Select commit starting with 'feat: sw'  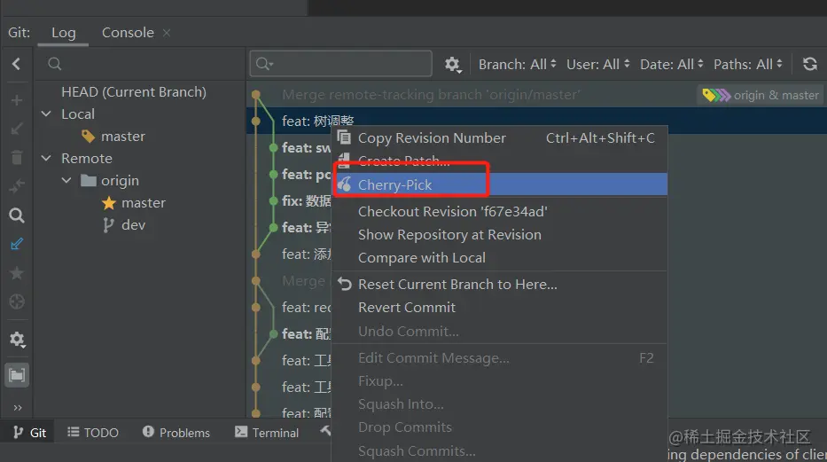click(306, 148)
